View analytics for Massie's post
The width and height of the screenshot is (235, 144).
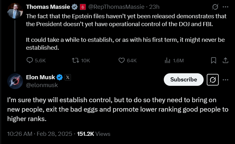[168, 60]
